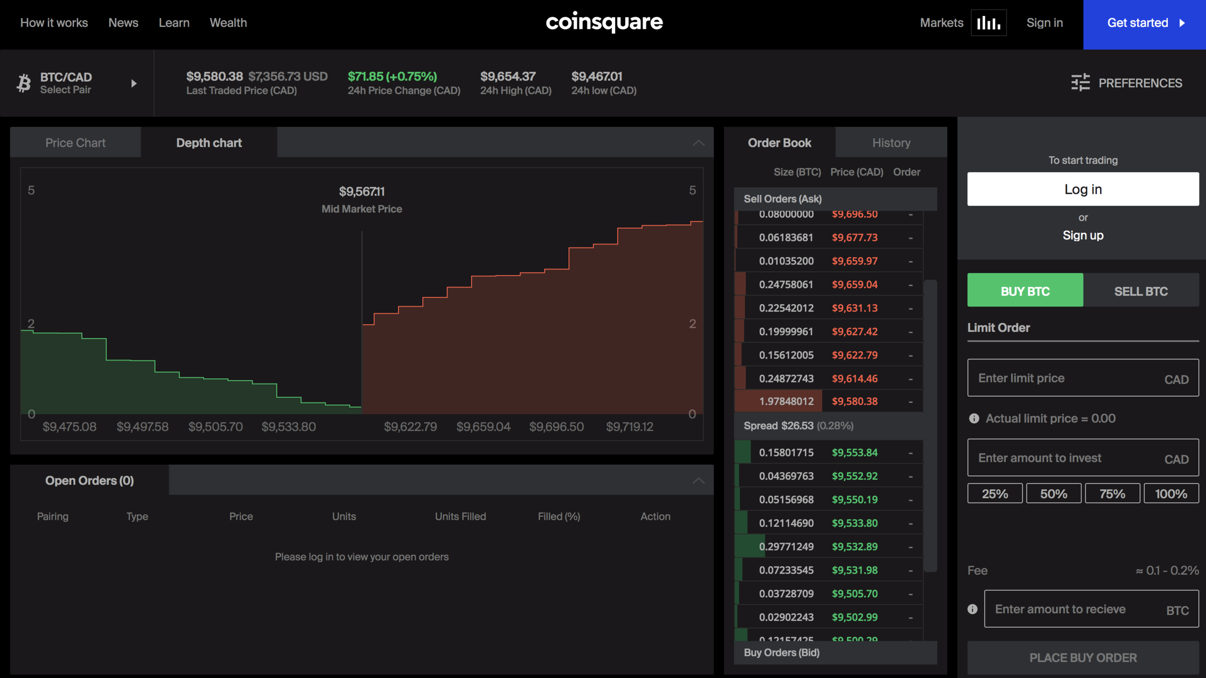Open PREFERENCES
Screen dimensions: 1206x678
1127,83
